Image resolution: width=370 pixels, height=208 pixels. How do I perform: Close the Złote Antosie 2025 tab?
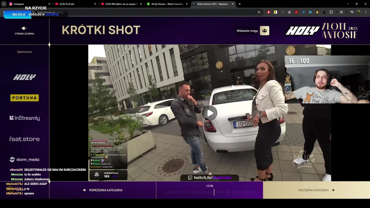(x=233, y=4)
